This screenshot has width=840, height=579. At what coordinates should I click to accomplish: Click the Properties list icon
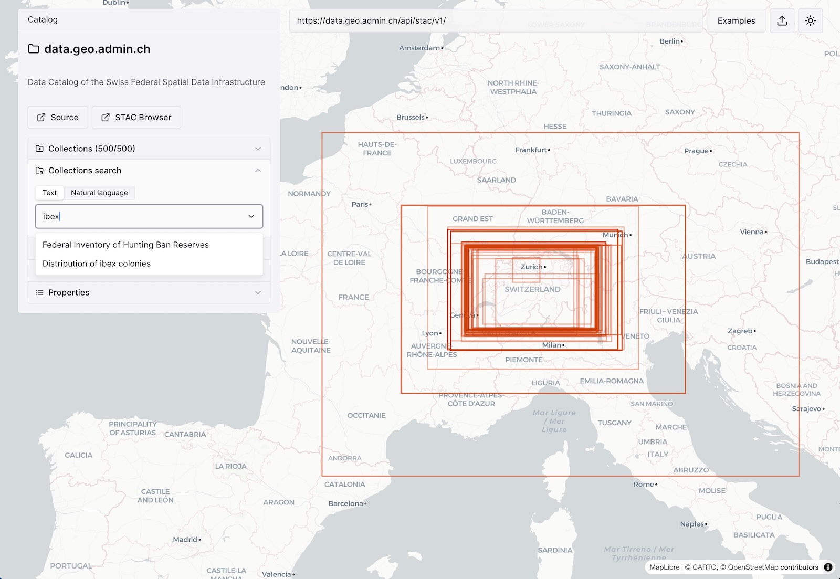coord(39,292)
